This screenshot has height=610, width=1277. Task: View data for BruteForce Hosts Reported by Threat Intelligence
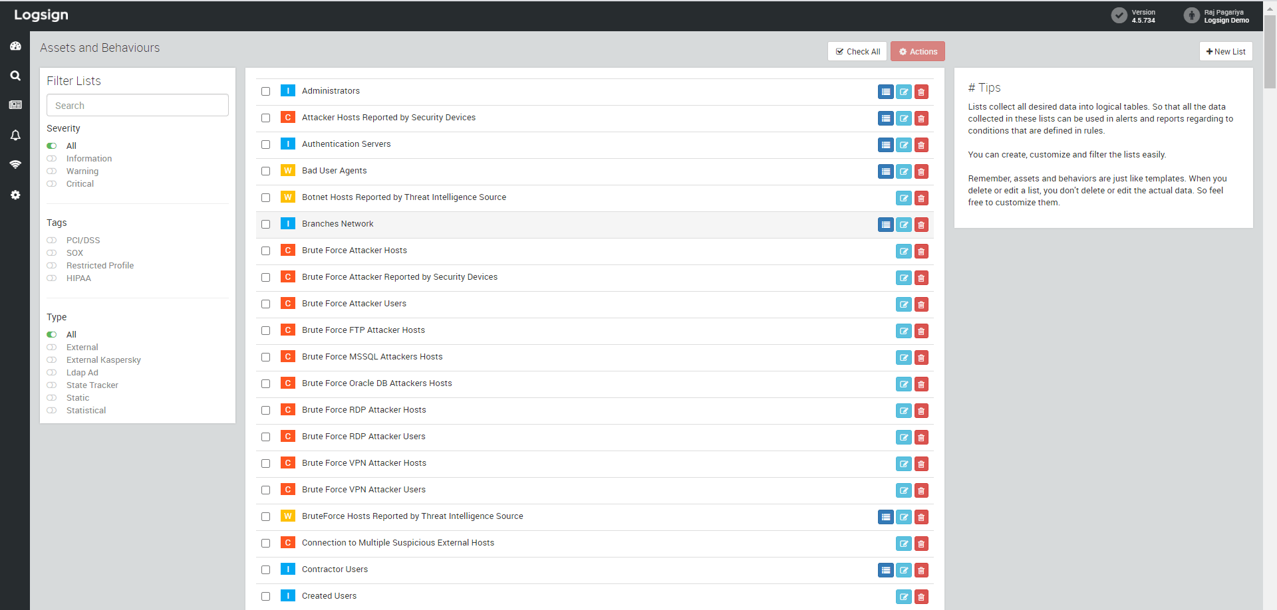(x=885, y=517)
